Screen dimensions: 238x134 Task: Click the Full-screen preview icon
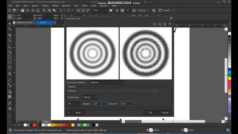click(x=111, y=10)
